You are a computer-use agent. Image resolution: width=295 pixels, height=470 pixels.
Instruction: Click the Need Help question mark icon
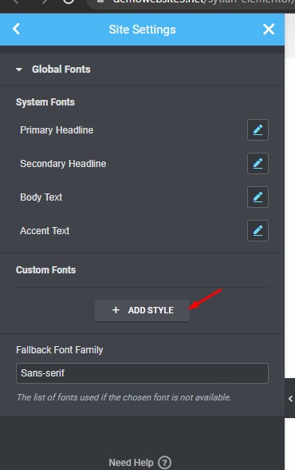pyautogui.click(x=164, y=462)
